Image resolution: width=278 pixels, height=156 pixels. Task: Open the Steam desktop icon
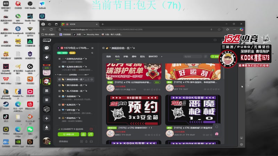point(6,105)
